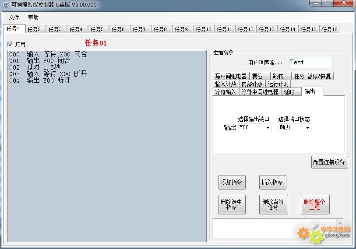The height and width of the screenshot is (249, 356).
Task: Switch to the 任务2 tab
Action: (35, 29)
